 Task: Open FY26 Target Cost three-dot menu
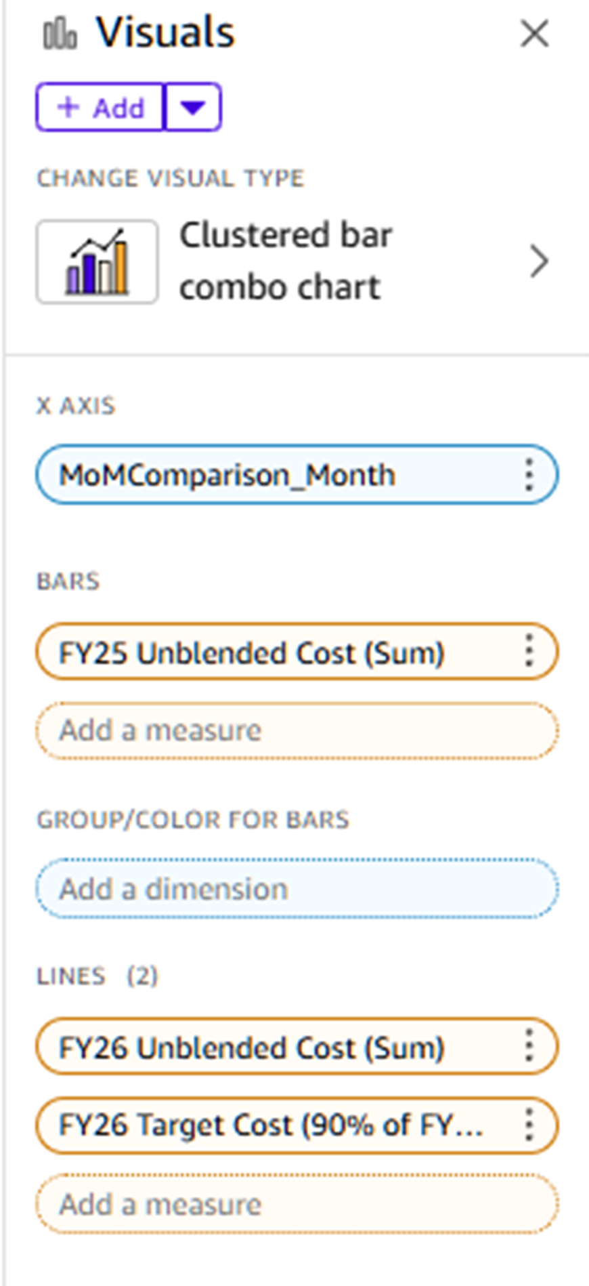[529, 1125]
